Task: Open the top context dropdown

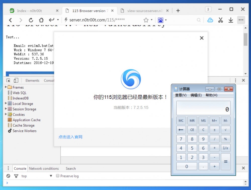Action: point(37,176)
